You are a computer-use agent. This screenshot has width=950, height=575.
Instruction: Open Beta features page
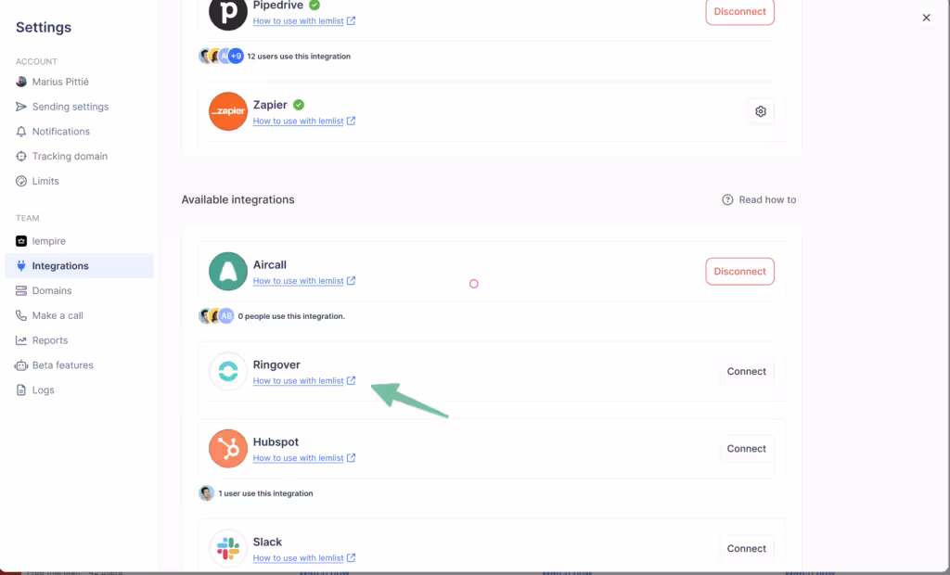(63, 365)
